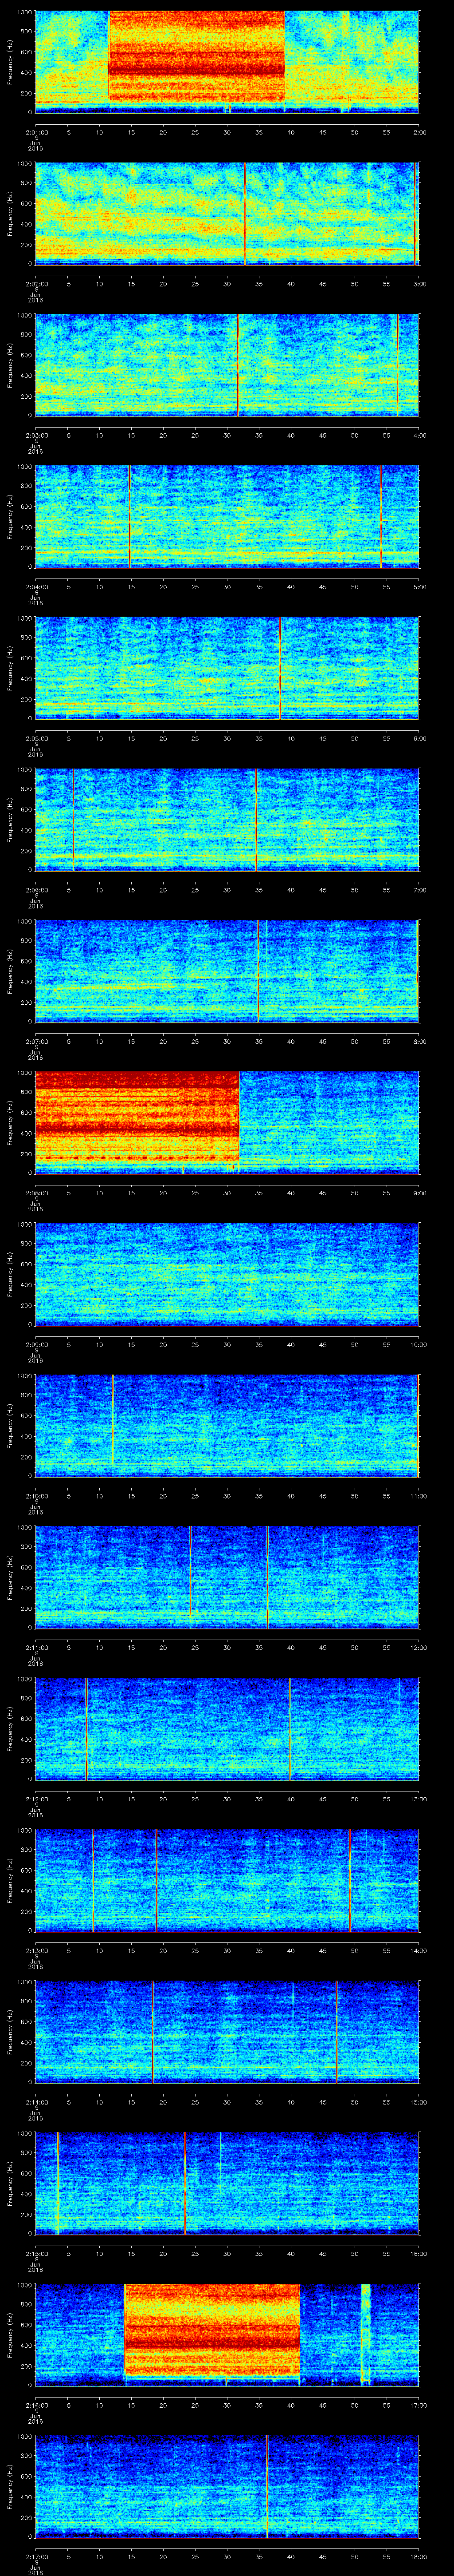454x2576 pixels.
Task: Click the red transient near 40s in 2:12:00 panel
Action: [290, 1728]
